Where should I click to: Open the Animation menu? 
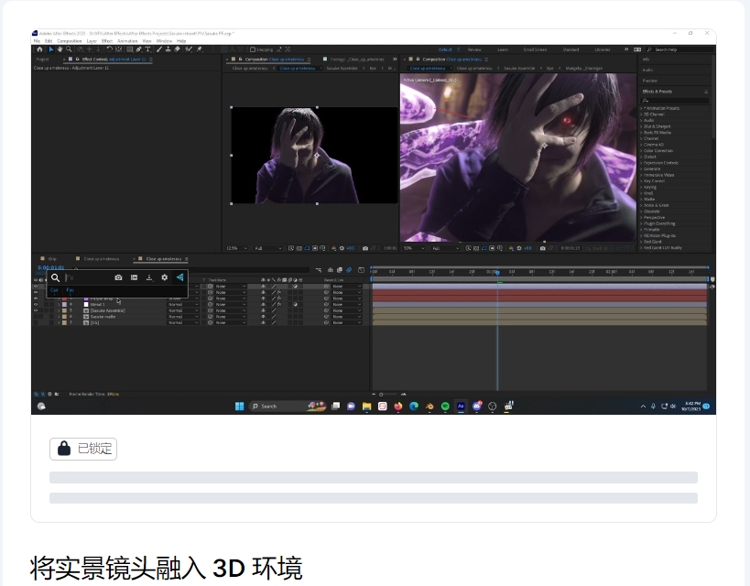127,41
